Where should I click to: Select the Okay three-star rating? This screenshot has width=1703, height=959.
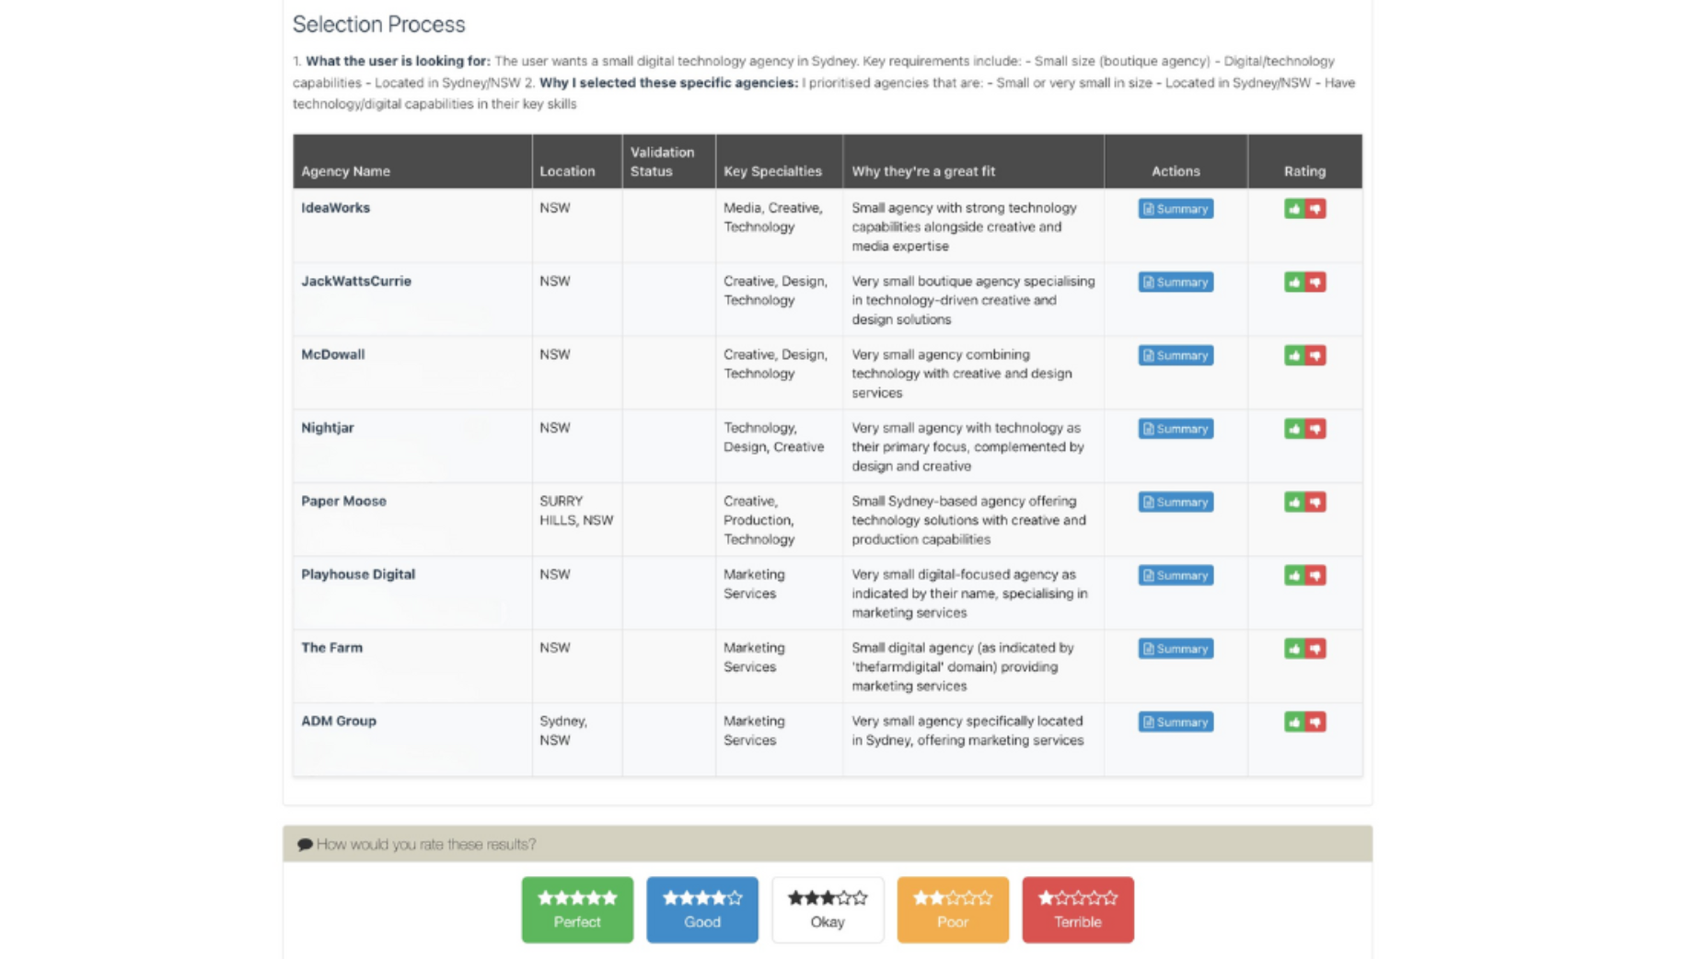827,909
